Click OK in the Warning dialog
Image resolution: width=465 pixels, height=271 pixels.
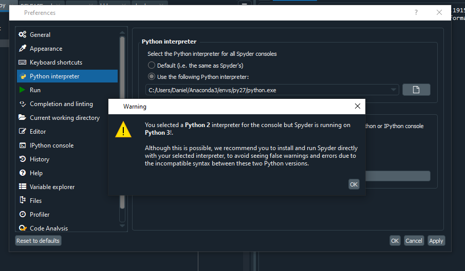354,184
